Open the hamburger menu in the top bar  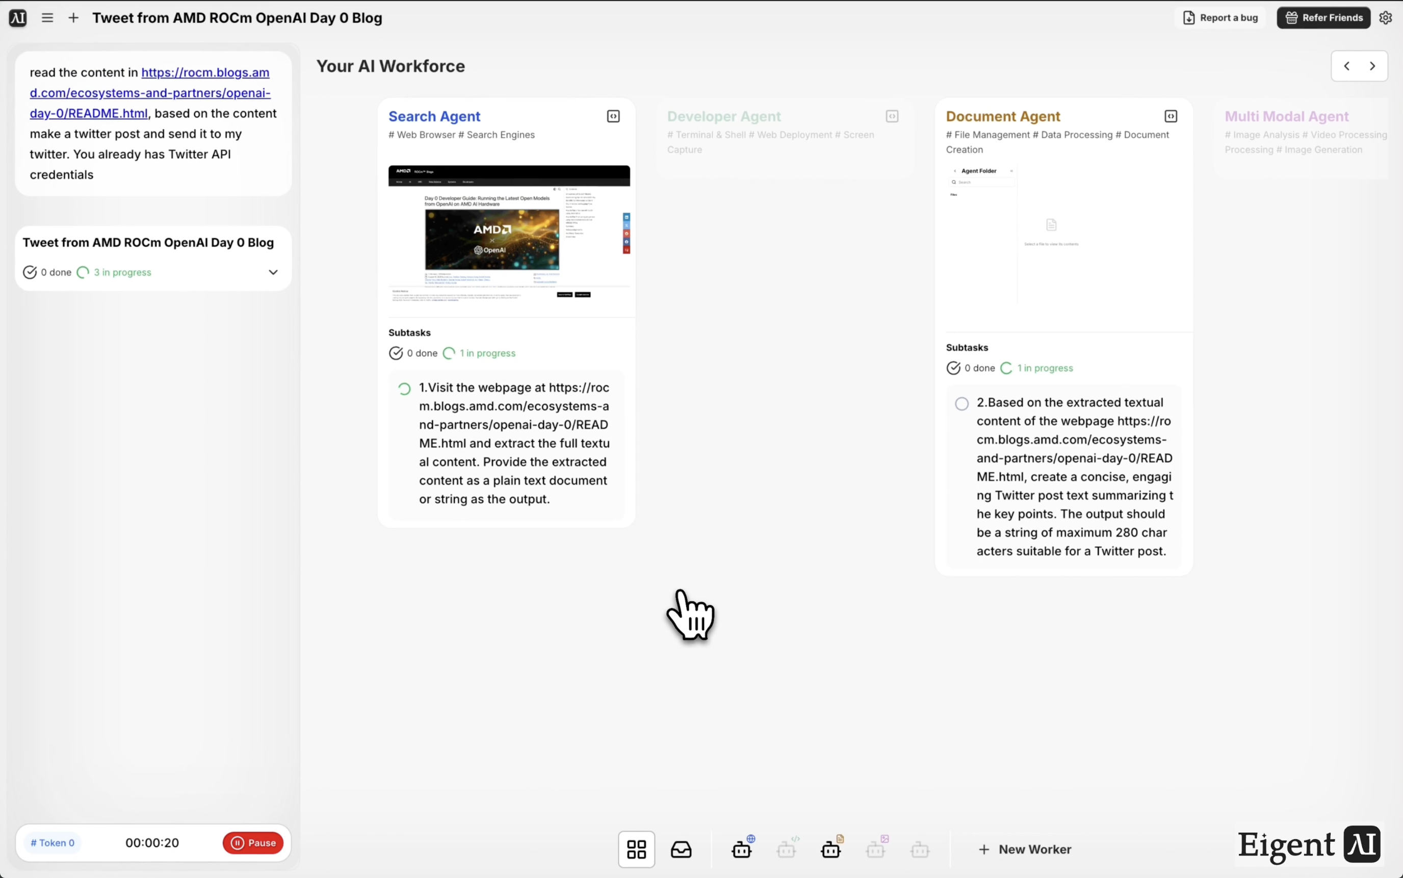47,18
